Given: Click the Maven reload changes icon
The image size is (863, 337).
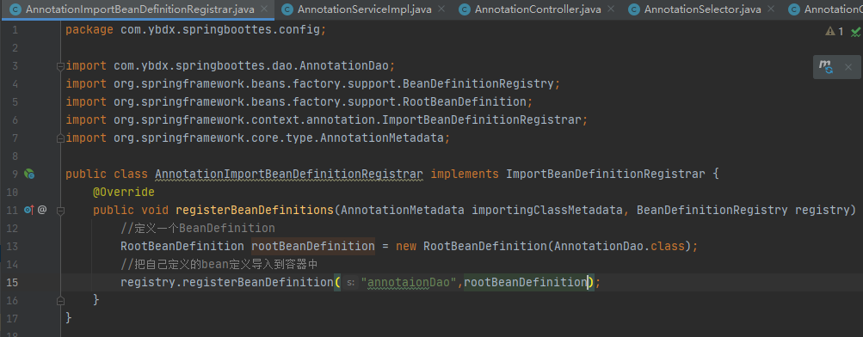Looking at the screenshot, I should point(826,66).
